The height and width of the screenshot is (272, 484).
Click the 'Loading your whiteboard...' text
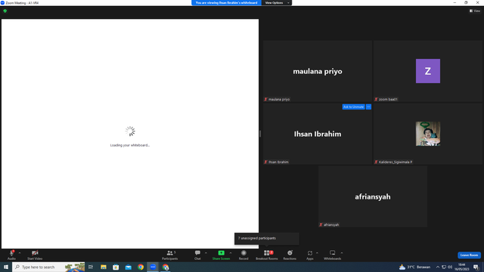click(130, 145)
